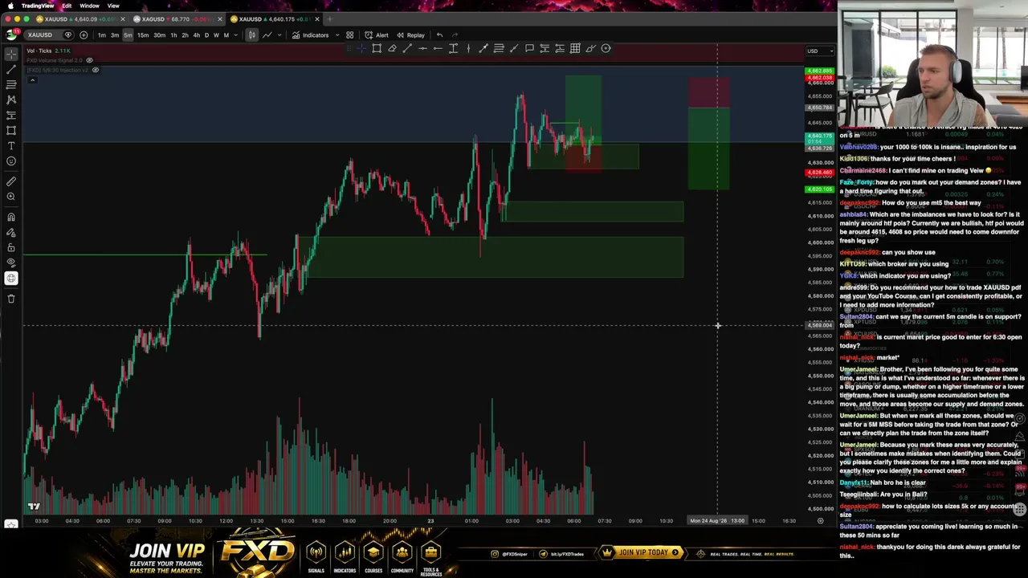1028x578 pixels.
Task: Toggle magnet mode in left sidebar
Action: pyautogui.click(x=11, y=217)
